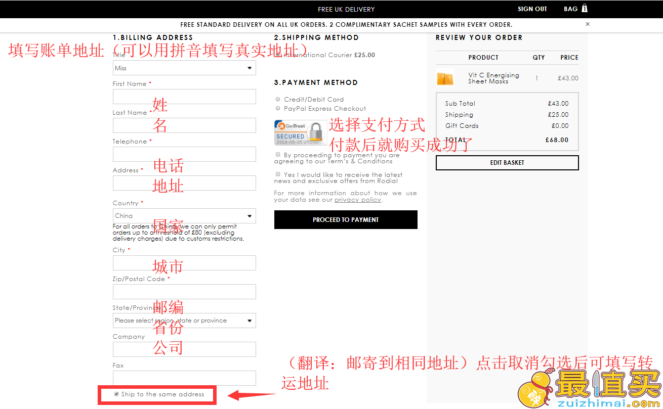Focus the First Name input field
663x409 pixels.
tap(184, 97)
